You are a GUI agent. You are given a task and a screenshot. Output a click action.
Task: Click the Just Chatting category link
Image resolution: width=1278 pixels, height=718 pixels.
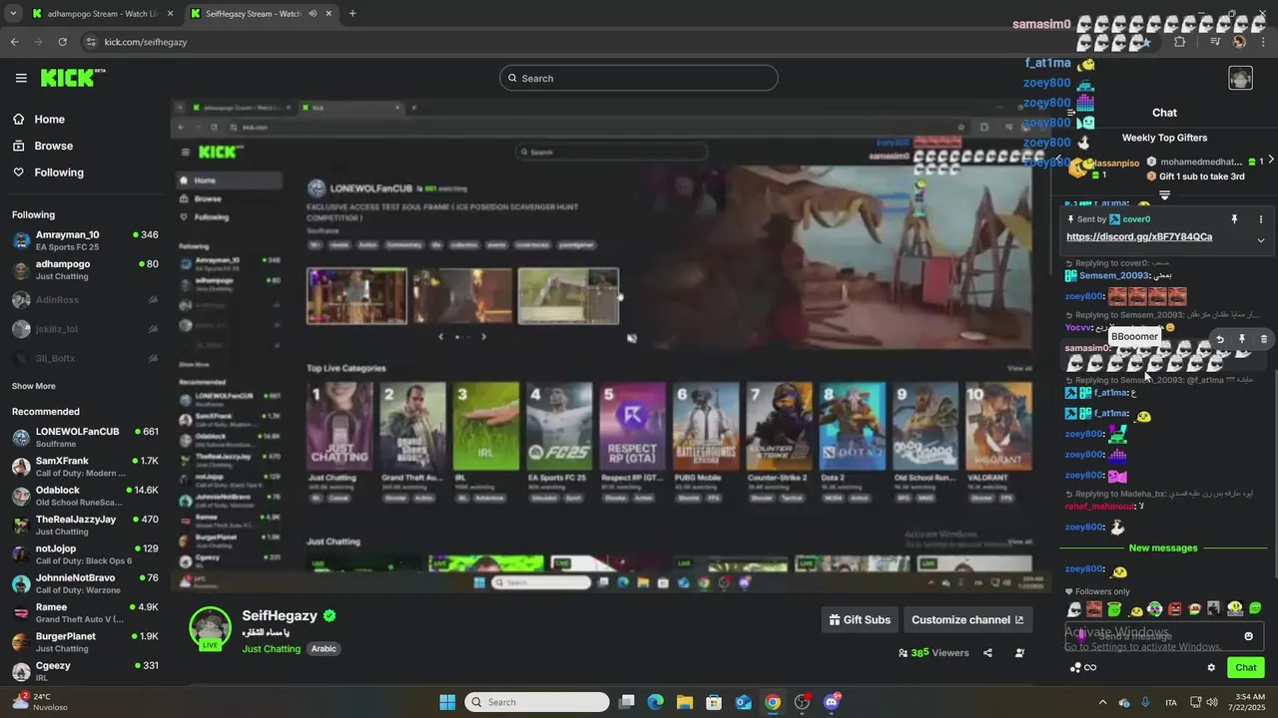click(271, 648)
